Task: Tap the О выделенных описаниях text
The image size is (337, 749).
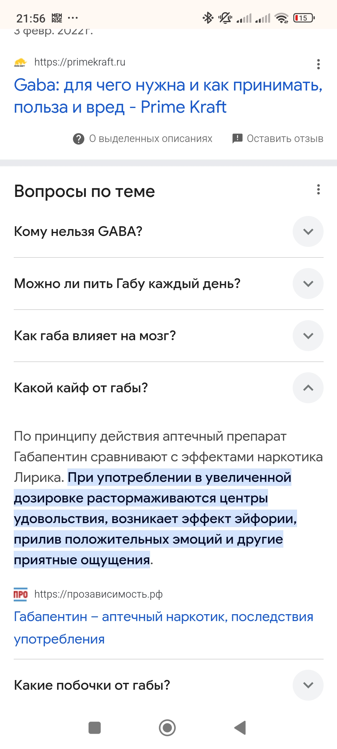Action: click(151, 139)
